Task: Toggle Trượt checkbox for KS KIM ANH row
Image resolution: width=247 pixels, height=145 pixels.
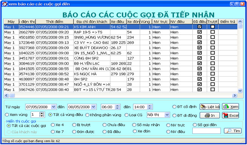Action: tap(213, 27)
